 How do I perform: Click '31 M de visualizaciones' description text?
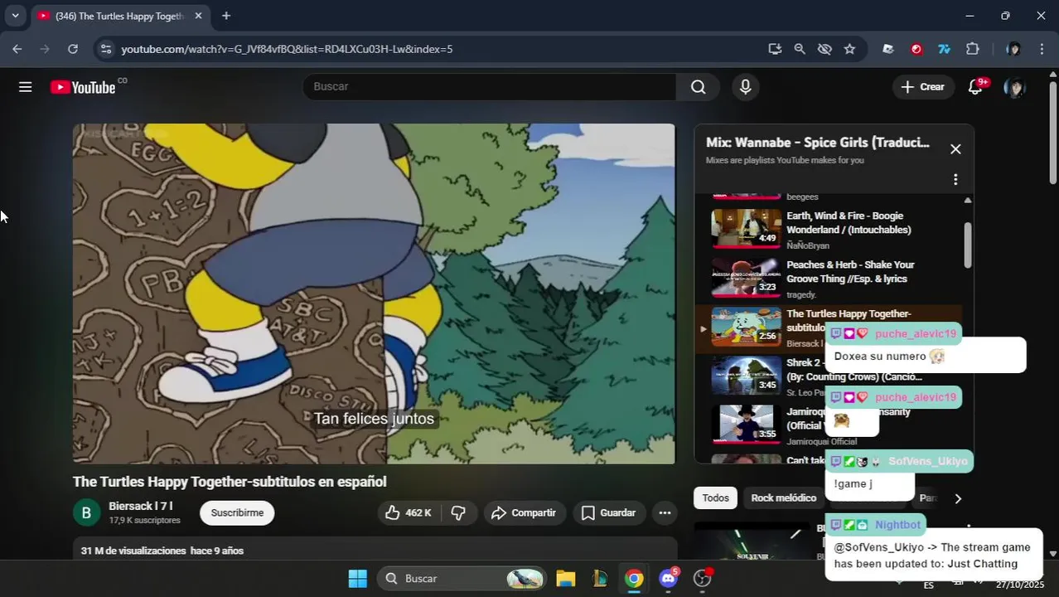click(133, 551)
